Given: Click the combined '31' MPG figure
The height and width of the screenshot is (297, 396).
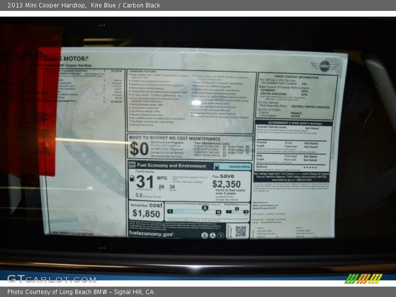Looking at the screenshot, I should coord(145,182).
